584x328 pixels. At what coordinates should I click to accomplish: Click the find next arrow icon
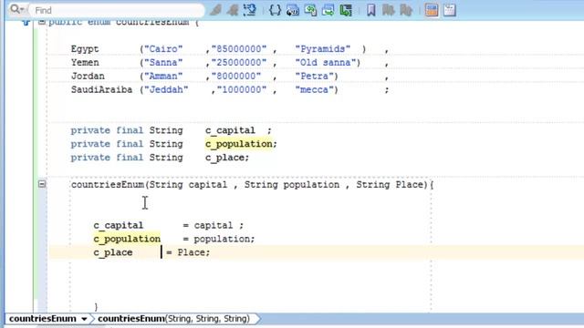234,10
